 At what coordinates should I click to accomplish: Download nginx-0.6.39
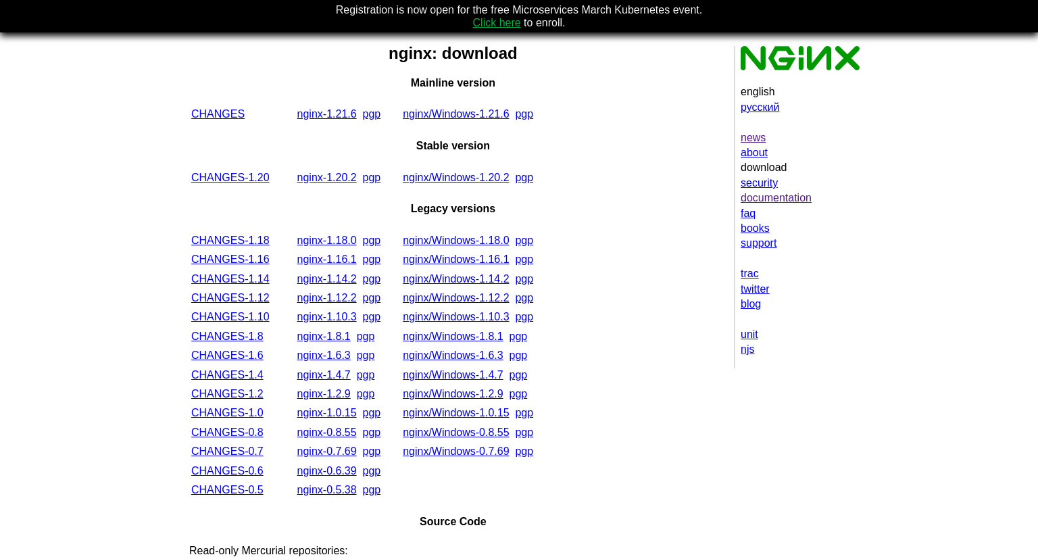click(326, 471)
